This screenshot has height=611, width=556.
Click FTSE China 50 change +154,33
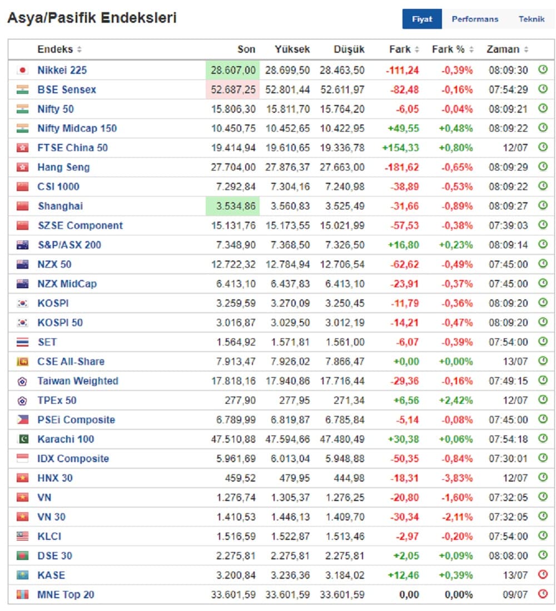tap(400, 148)
